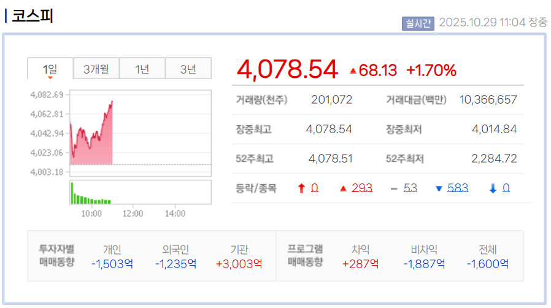Click the blue lower-limit arrow icon

pos(493,188)
